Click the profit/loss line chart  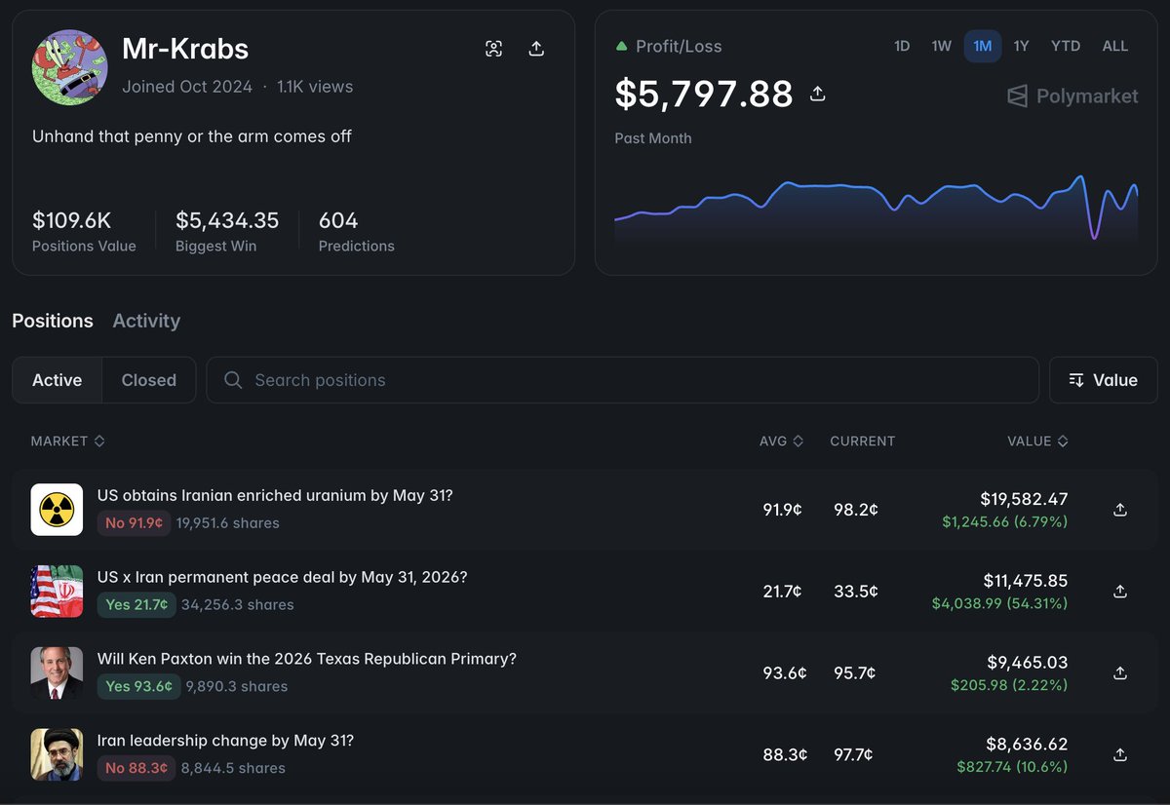[x=876, y=208]
